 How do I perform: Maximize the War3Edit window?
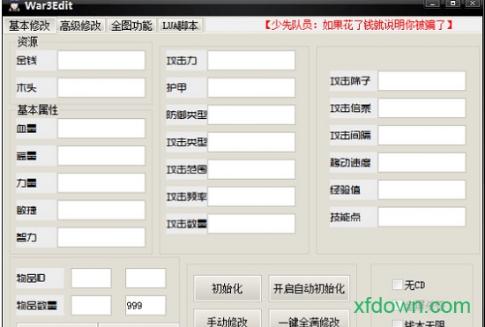point(452,4)
